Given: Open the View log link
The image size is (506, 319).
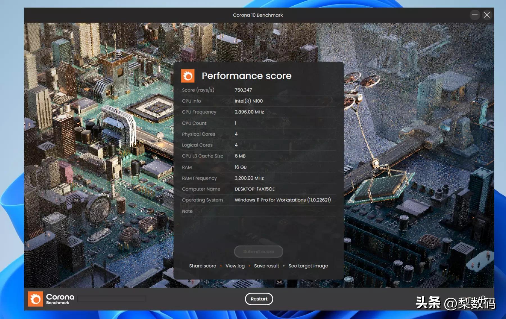Looking at the screenshot, I should click(235, 266).
